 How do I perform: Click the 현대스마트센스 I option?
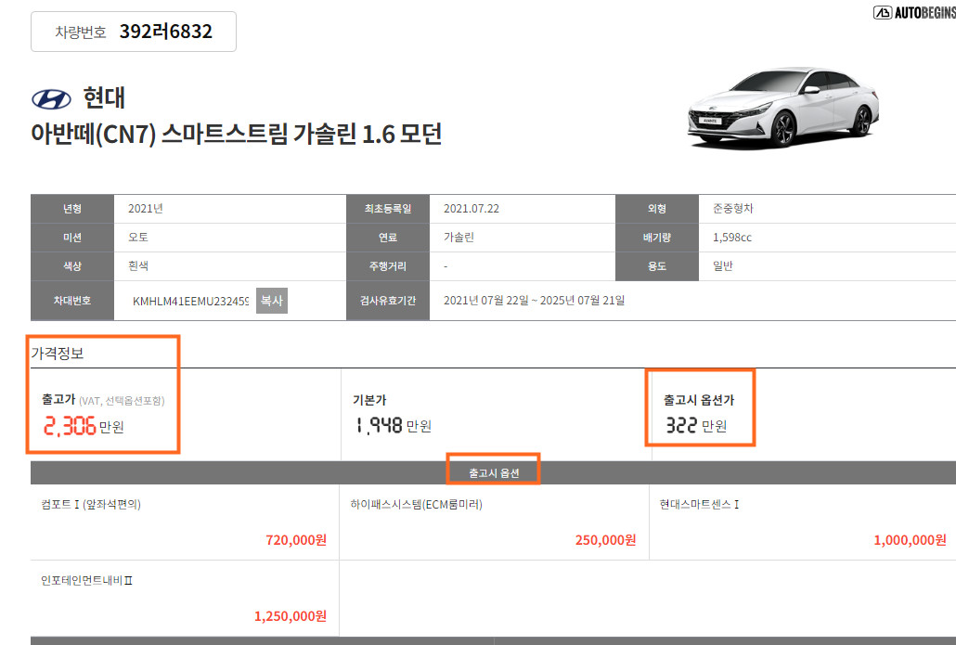[x=699, y=504]
